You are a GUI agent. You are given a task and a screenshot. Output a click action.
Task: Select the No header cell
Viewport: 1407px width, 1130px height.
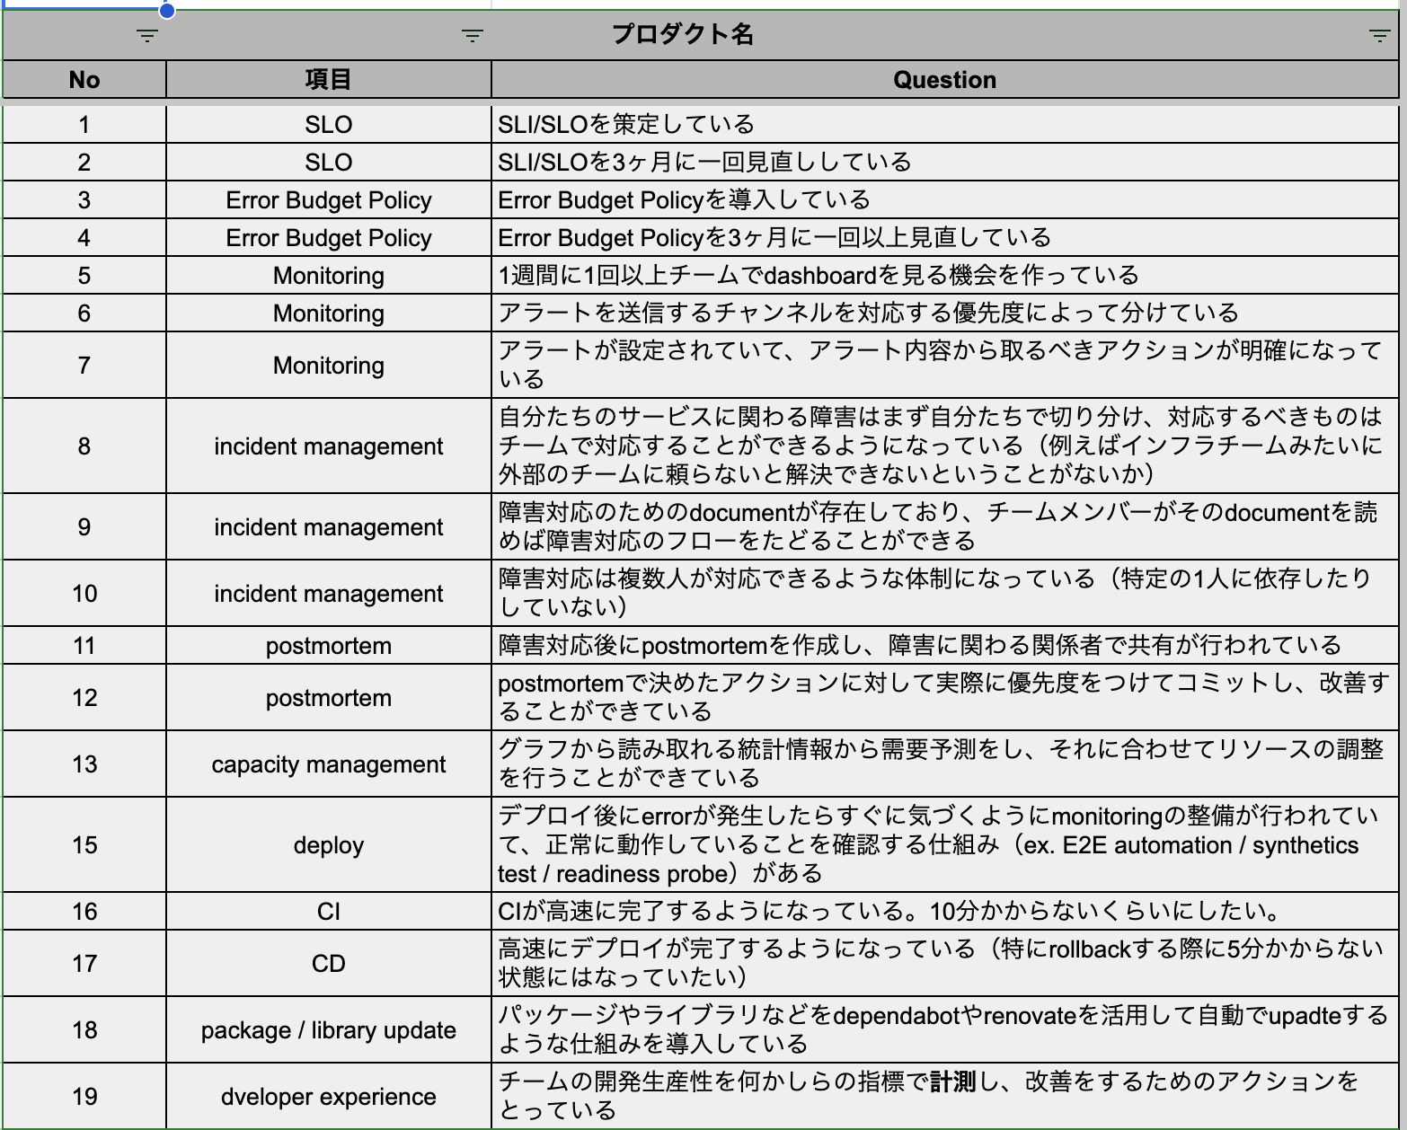coord(84,80)
